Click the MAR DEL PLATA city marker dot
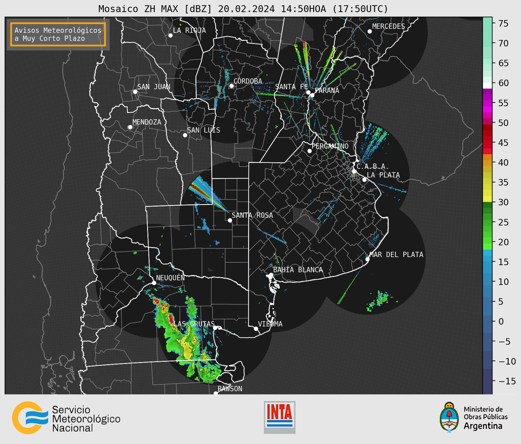Image resolution: width=521 pixels, height=444 pixels. coord(368,259)
